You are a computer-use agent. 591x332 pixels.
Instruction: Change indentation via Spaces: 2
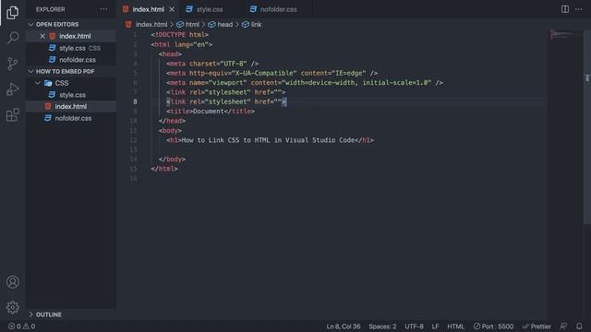click(382, 326)
